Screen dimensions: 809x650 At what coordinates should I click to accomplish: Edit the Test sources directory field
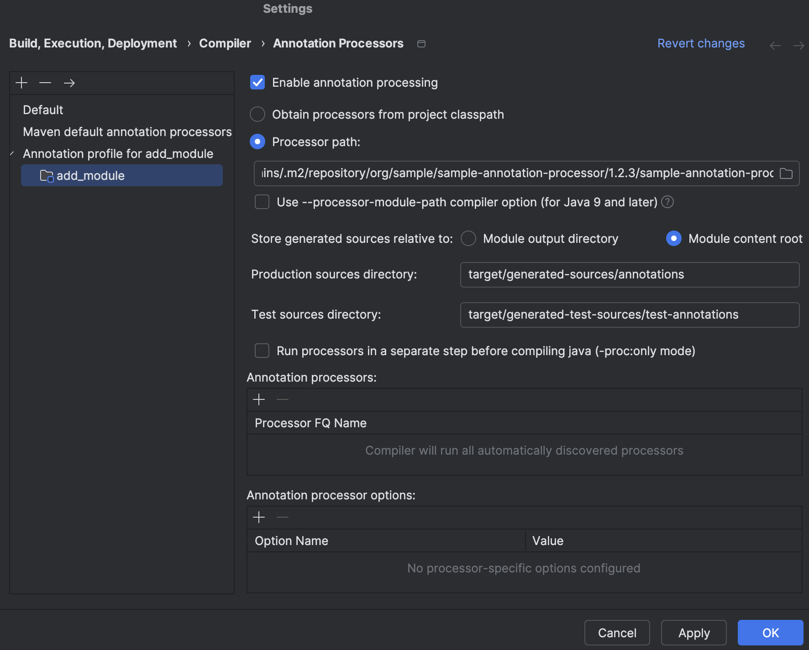pyautogui.click(x=630, y=315)
